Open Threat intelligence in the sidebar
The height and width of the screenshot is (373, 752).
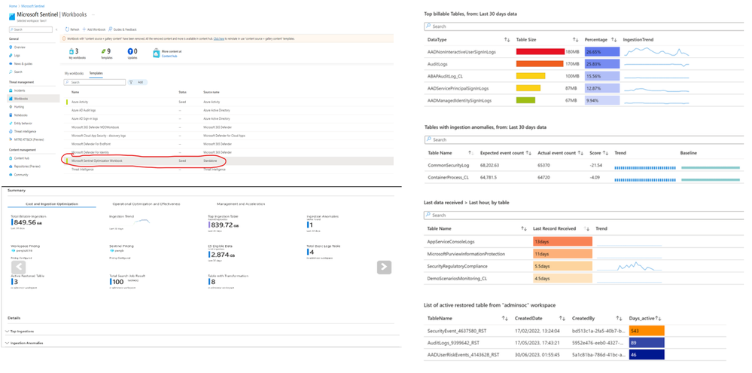[24, 131]
